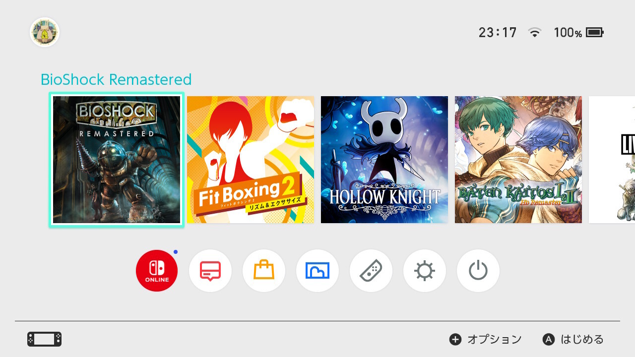Open the blue Album icon

[317, 271]
